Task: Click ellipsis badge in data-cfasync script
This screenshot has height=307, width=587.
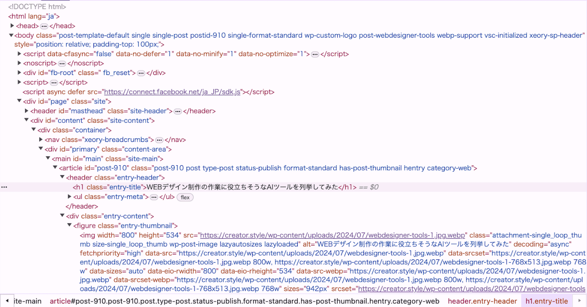Action: [315, 54]
